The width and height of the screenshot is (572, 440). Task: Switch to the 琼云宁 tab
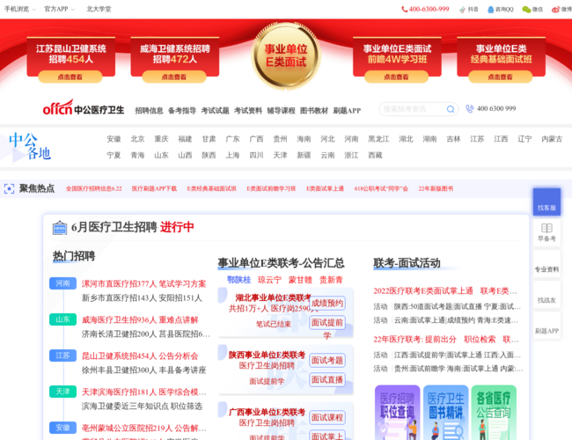(269, 280)
